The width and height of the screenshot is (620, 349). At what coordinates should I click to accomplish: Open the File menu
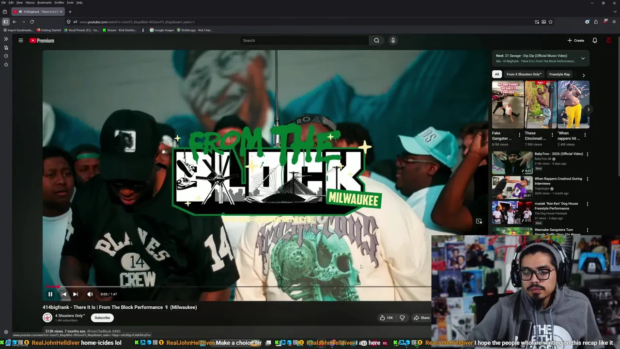tap(3, 2)
